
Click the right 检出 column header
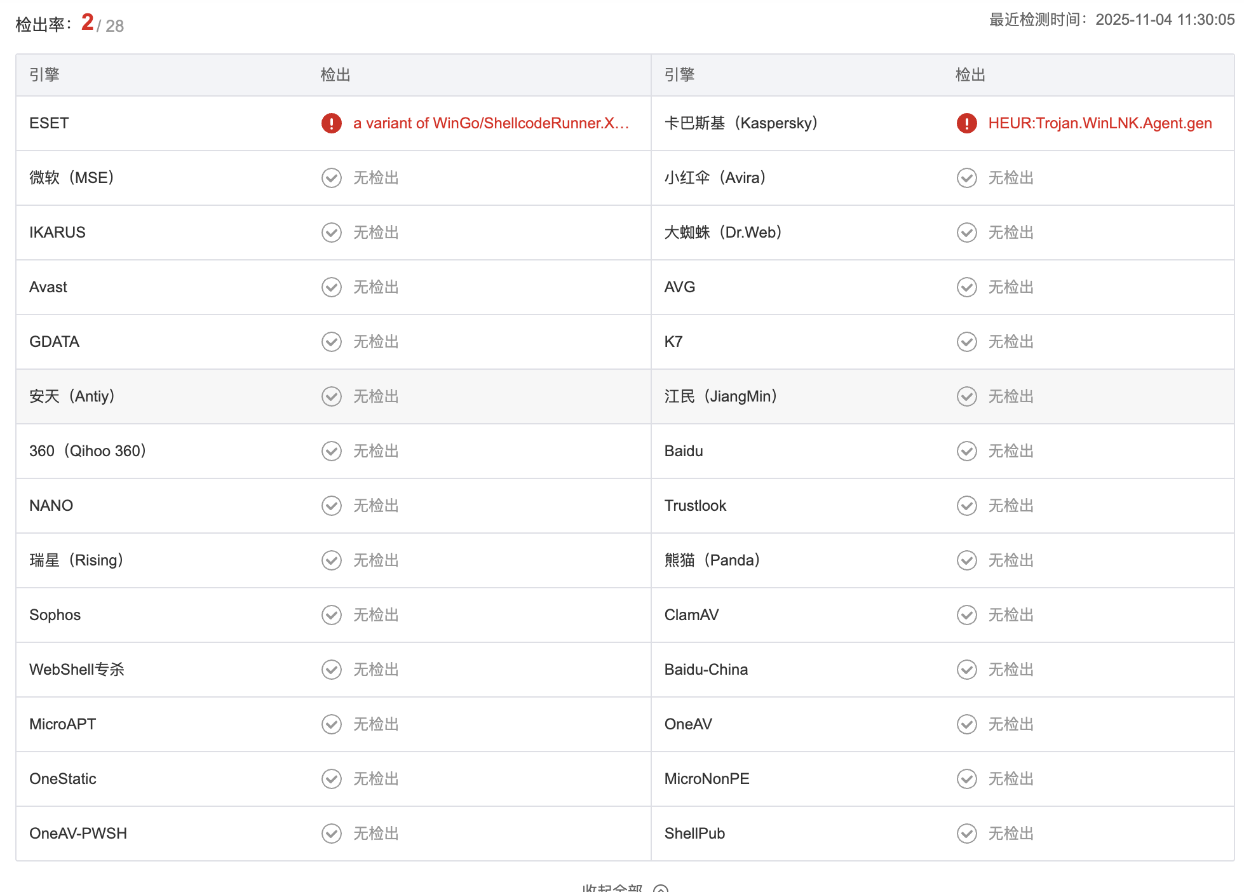tap(970, 75)
